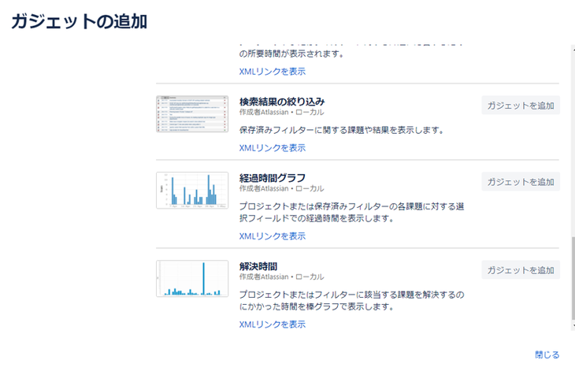
Task: Click the 検索結果の絞り込み preview thumbnail
Action: click(x=192, y=114)
